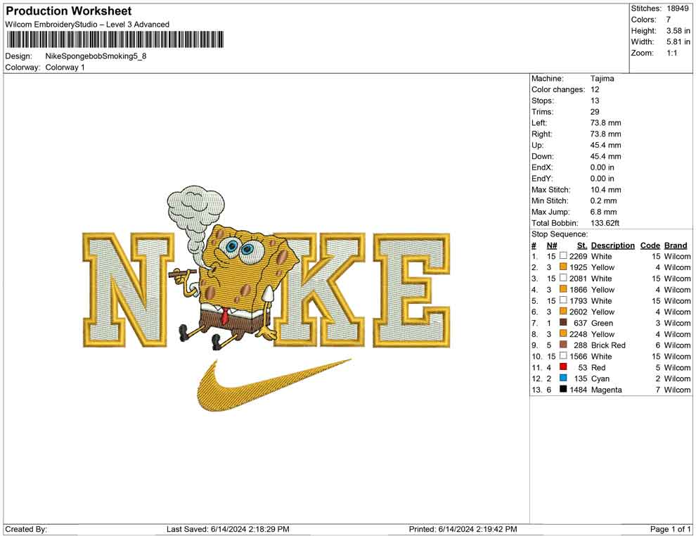Click the Total Bobbin value 133.62ft
The height and width of the screenshot is (536, 696).
tap(605, 223)
